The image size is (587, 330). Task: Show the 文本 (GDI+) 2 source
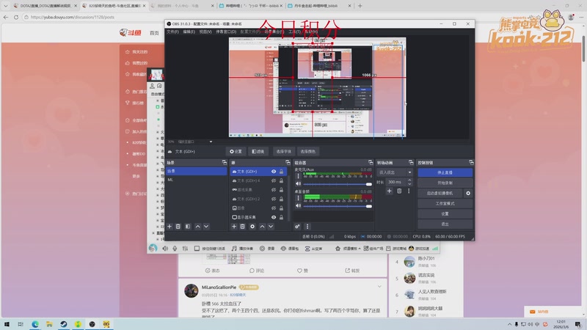[x=274, y=199]
